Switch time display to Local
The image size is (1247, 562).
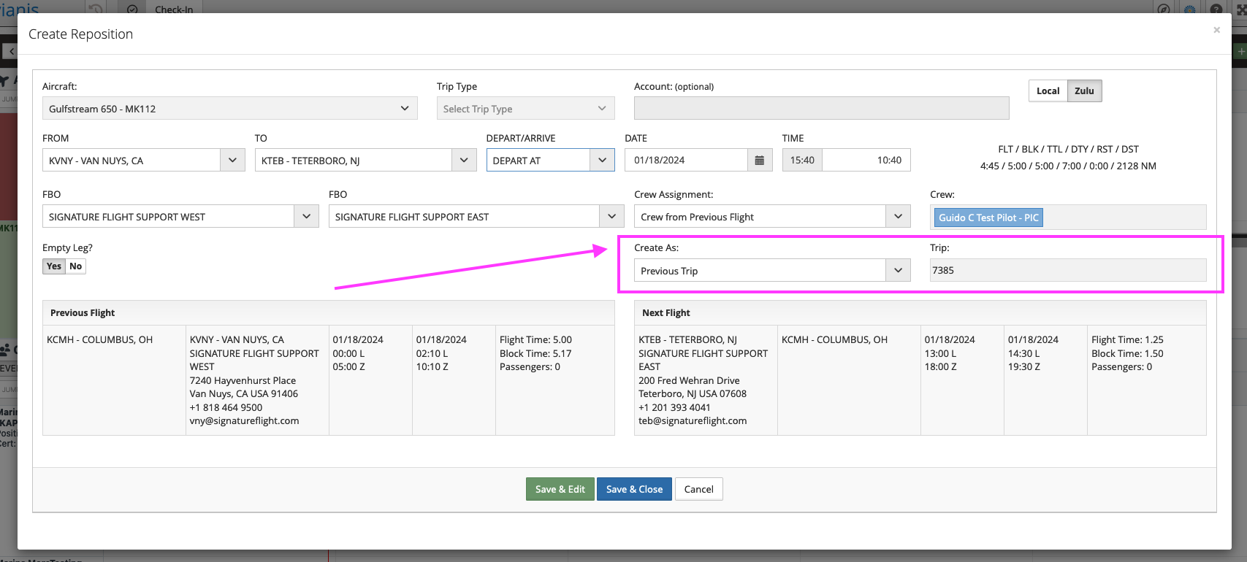point(1048,91)
